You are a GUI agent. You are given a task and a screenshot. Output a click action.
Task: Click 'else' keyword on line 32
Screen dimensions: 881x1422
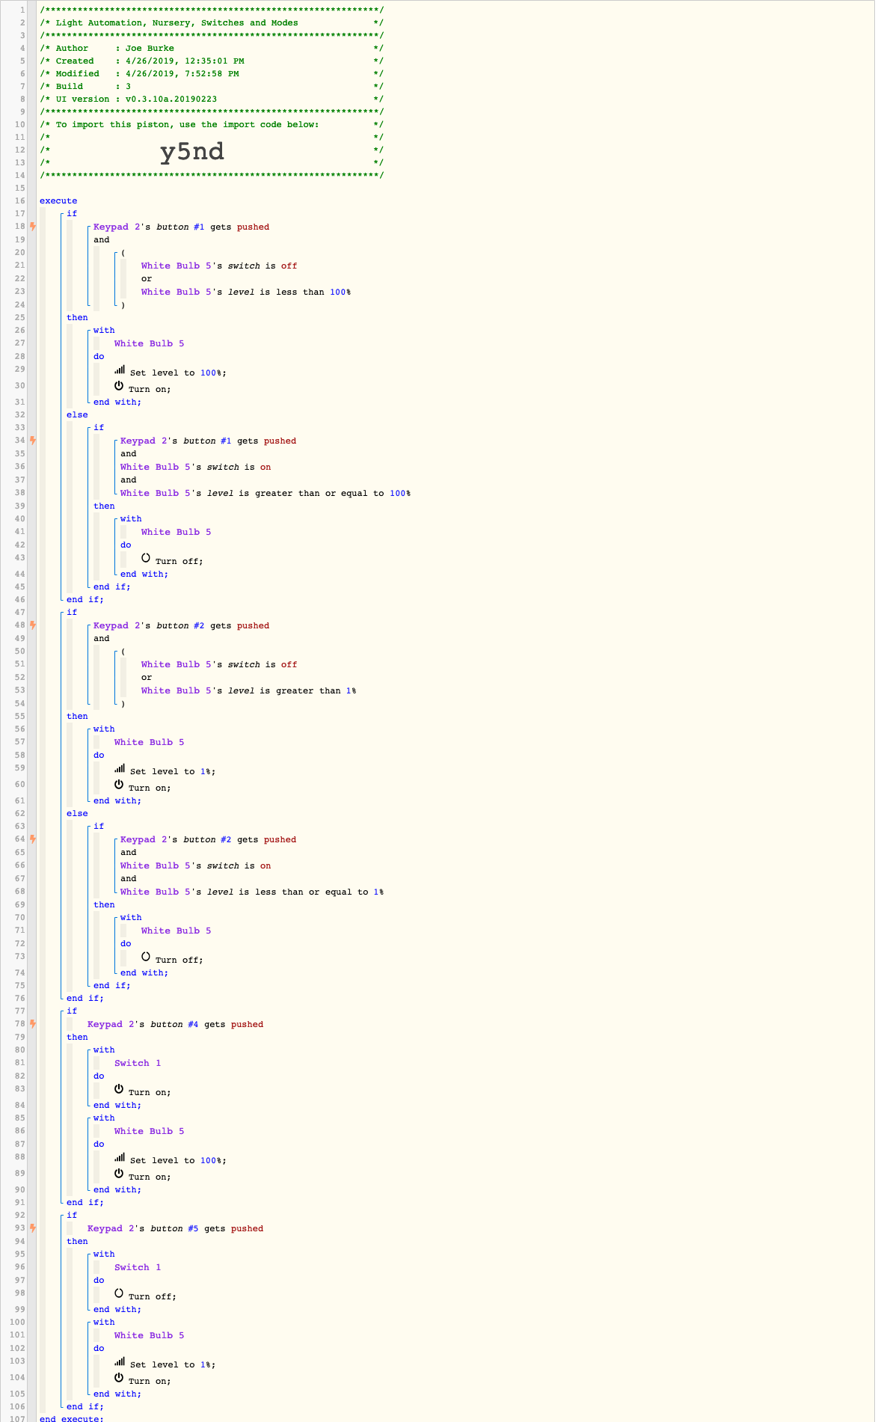(x=77, y=414)
